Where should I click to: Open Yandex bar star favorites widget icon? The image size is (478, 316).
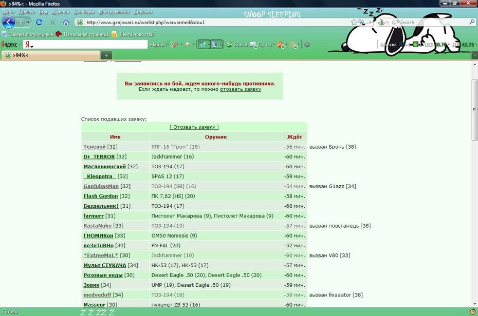click(x=293, y=45)
